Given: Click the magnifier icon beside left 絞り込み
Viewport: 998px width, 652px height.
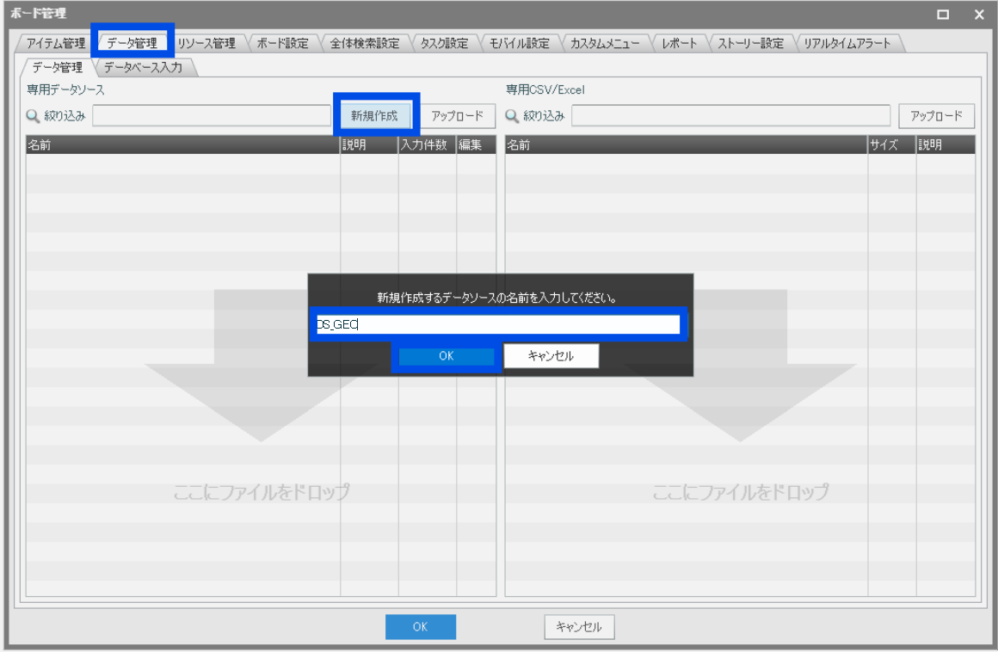Looking at the screenshot, I should tap(34, 116).
